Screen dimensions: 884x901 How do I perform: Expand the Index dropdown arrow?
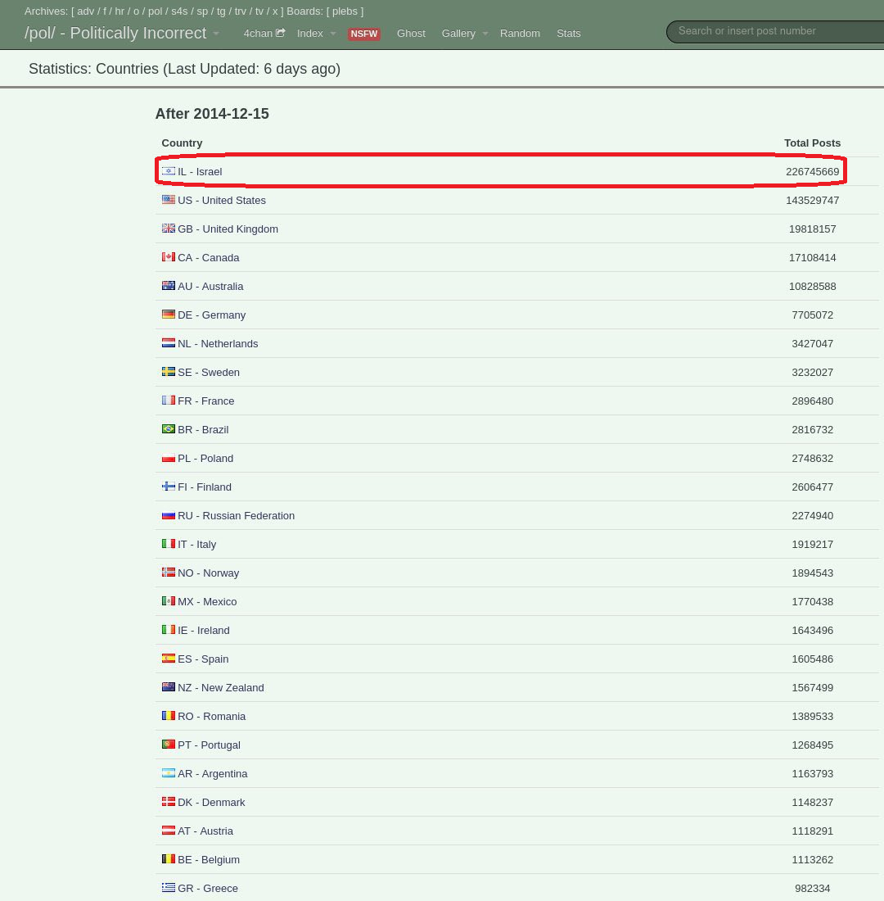pos(332,34)
